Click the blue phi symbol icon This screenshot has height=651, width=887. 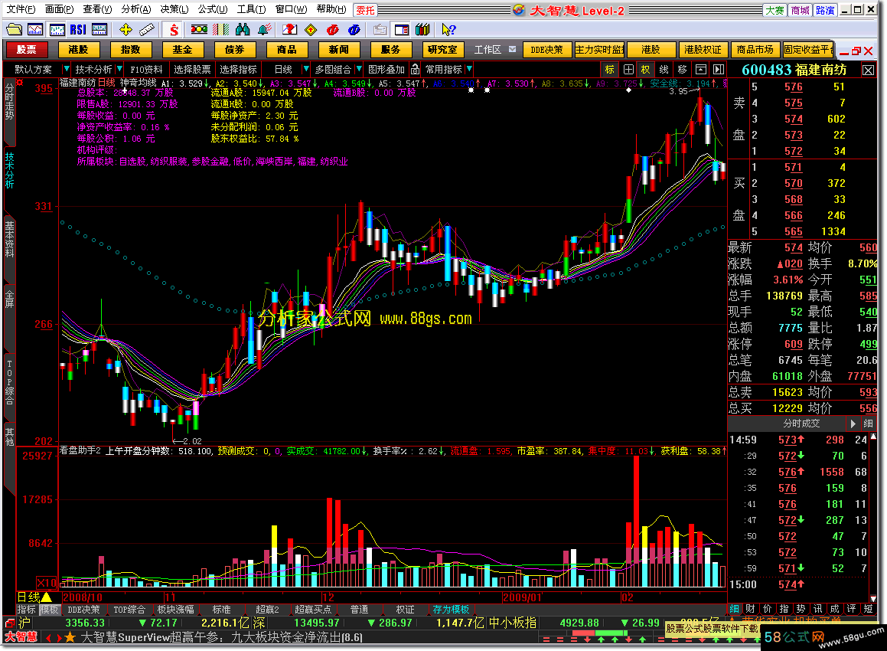click(354, 29)
